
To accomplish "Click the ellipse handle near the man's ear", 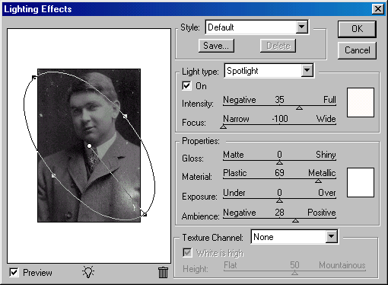I will point(125,116).
